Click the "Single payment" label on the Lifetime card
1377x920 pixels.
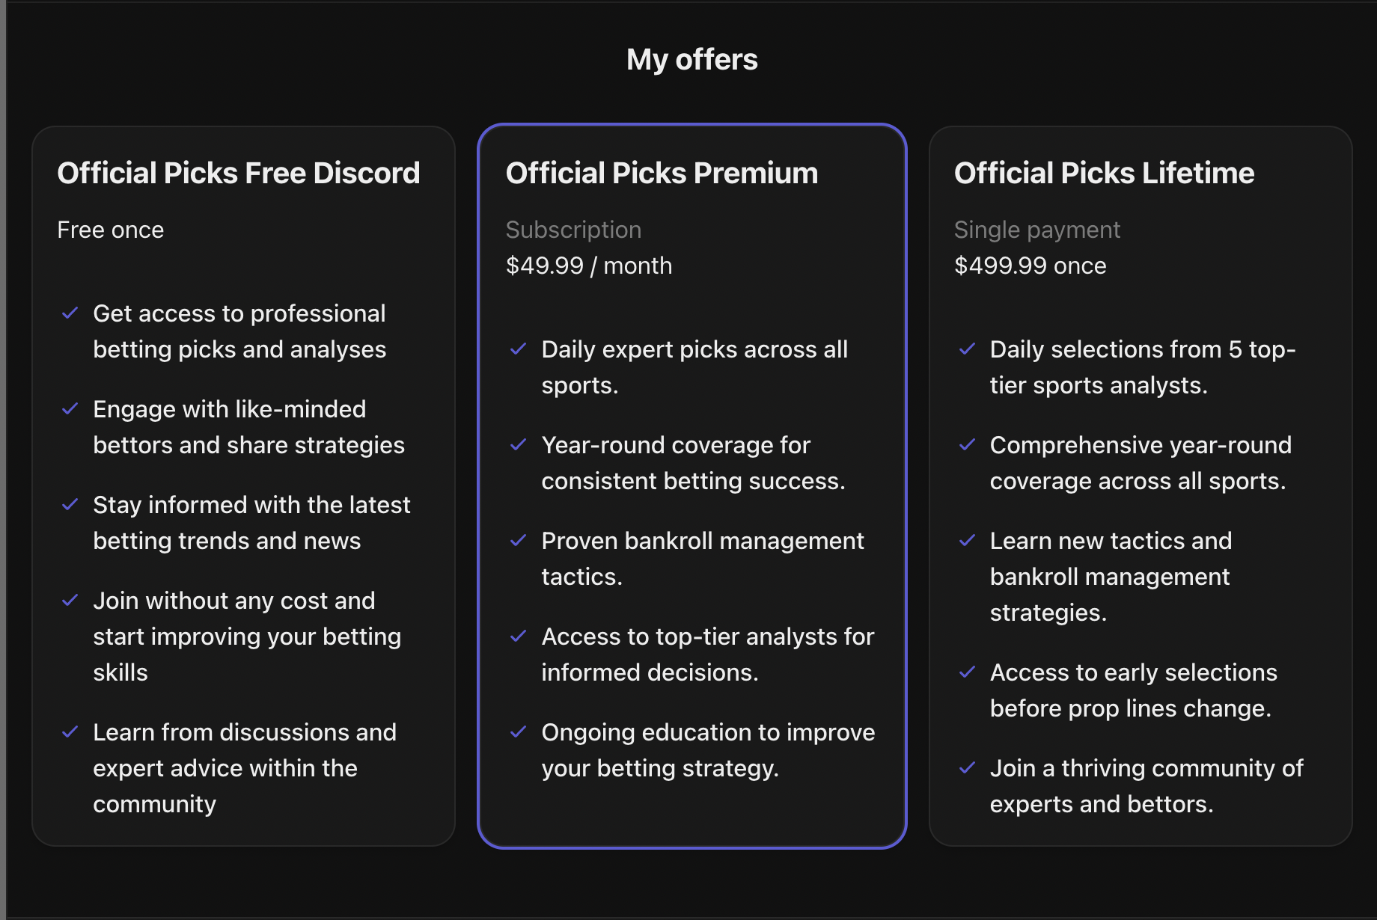tap(1037, 230)
